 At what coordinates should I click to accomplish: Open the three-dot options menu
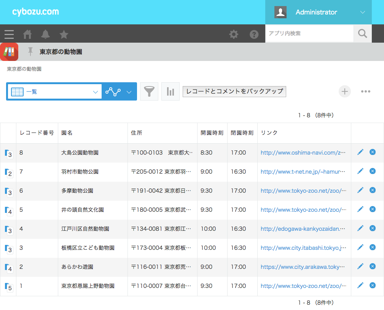pos(365,91)
